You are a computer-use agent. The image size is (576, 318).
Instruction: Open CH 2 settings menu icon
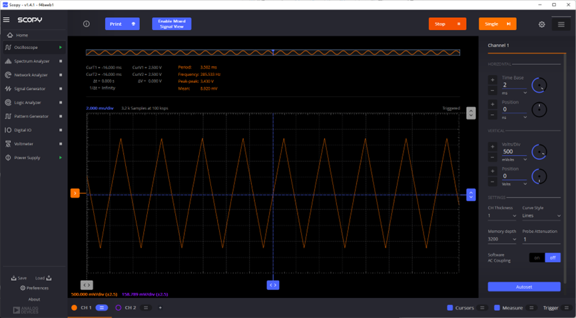[145, 308]
